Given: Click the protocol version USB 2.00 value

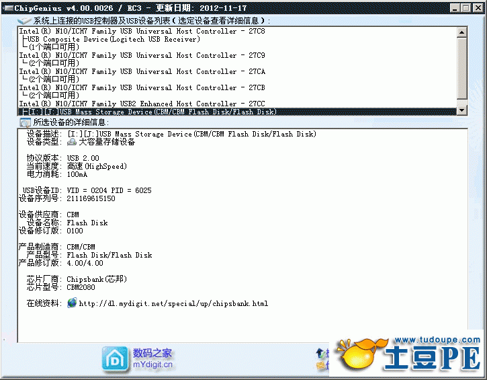Looking at the screenshot, I should (x=83, y=158).
